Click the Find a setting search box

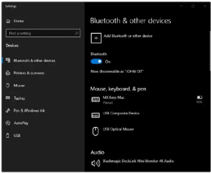click(x=43, y=33)
